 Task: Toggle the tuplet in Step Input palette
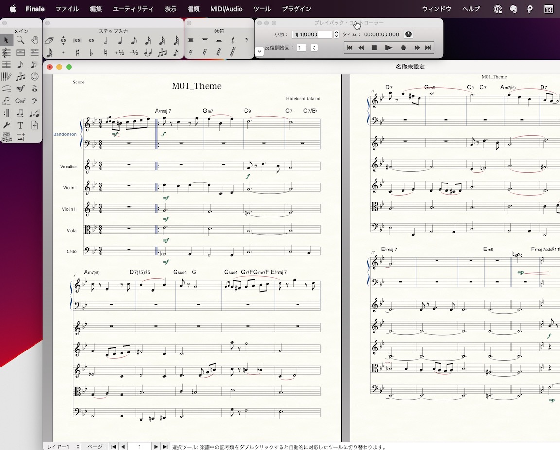click(x=162, y=53)
